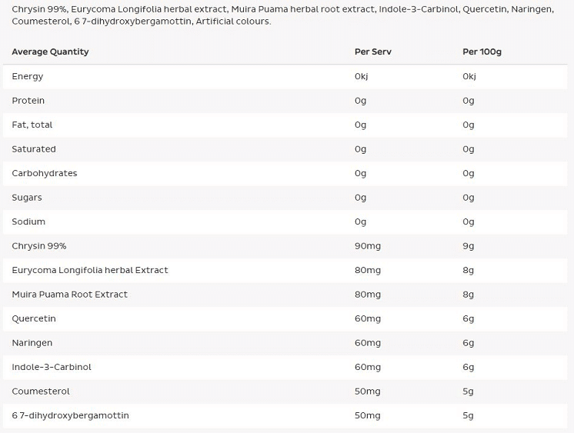Click the Naringen 60mg per serve value
This screenshot has width=574, height=433.
(368, 343)
